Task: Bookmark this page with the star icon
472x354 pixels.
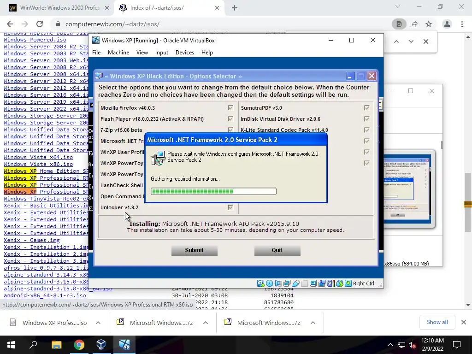Action: pyautogui.click(x=429, y=24)
